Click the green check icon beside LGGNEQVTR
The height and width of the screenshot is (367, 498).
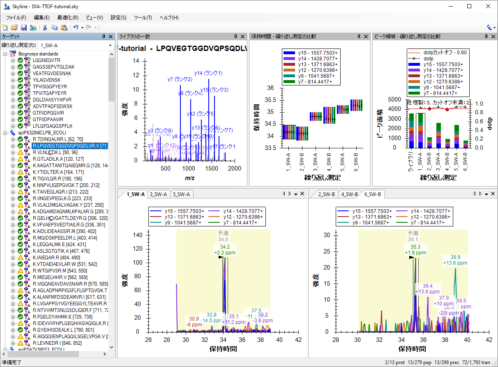(20, 60)
